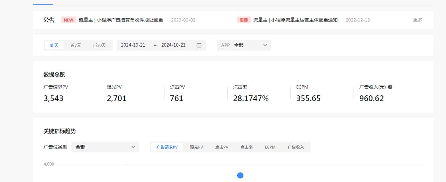Switch to 近7天 date range
This screenshot has width=446, height=182.
pos(76,45)
